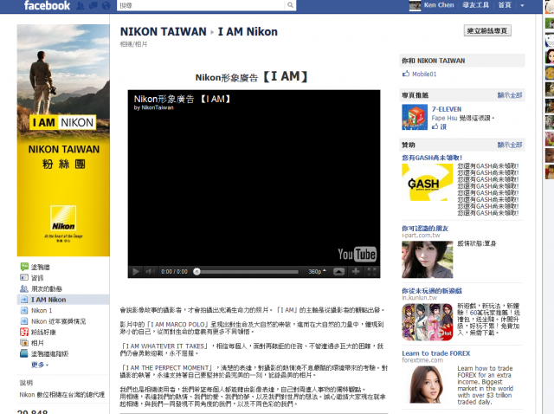Click by NikonTaiwan text in the player

[154, 107]
